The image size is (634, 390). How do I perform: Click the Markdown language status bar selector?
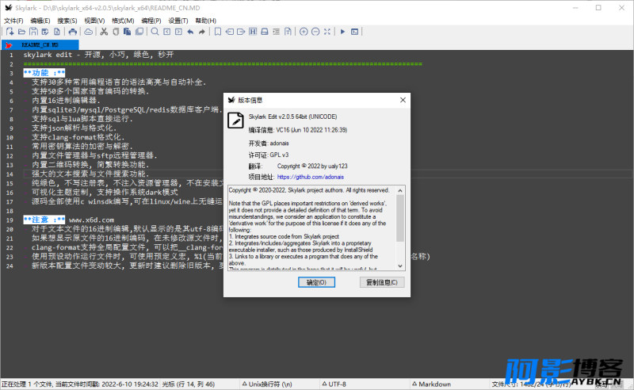[x=431, y=384]
